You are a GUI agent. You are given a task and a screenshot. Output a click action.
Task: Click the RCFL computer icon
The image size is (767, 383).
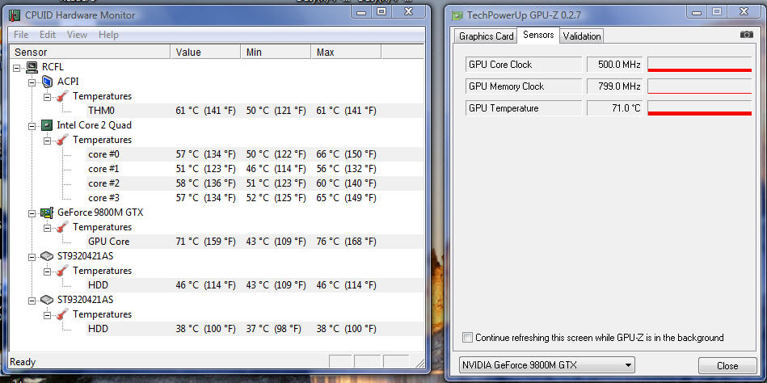[32, 67]
